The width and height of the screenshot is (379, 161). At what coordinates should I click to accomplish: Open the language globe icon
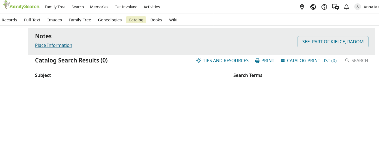[313, 7]
